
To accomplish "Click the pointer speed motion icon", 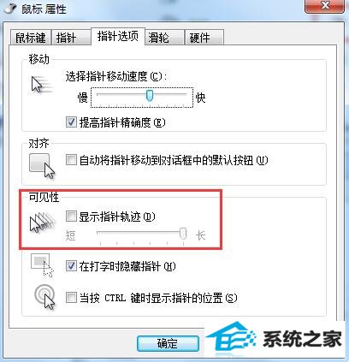I will point(42,85).
